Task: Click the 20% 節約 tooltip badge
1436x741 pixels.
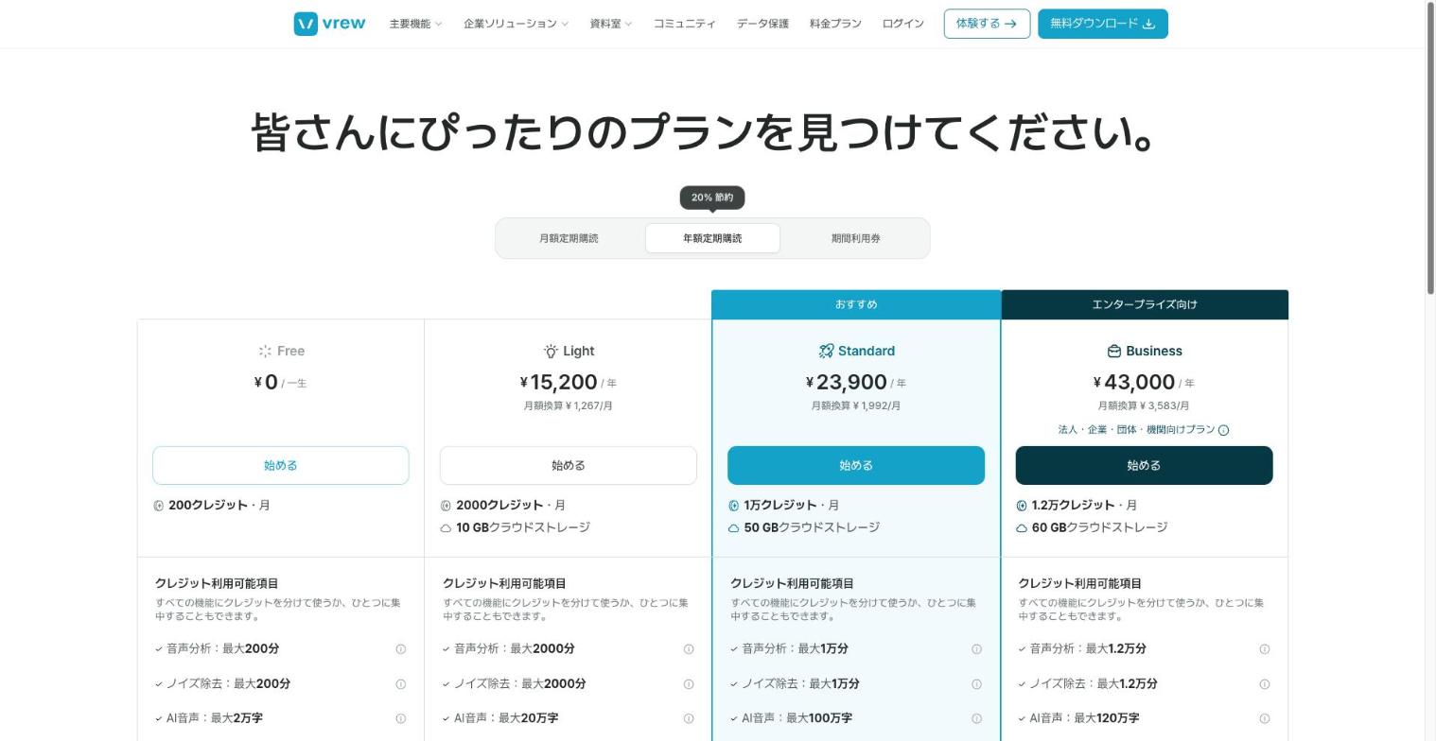Action: pyautogui.click(x=712, y=198)
